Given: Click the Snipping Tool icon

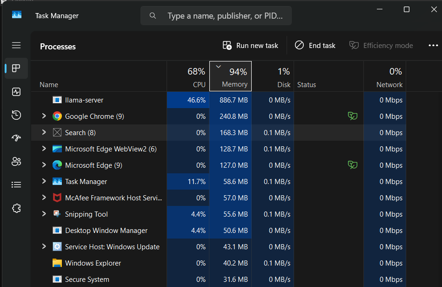Looking at the screenshot, I should [57, 214].
